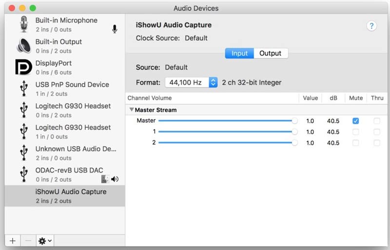The image size is (390, 250).
Task: Toggle Mute checkbox for channel 2
Action: (x=356, y=143)
